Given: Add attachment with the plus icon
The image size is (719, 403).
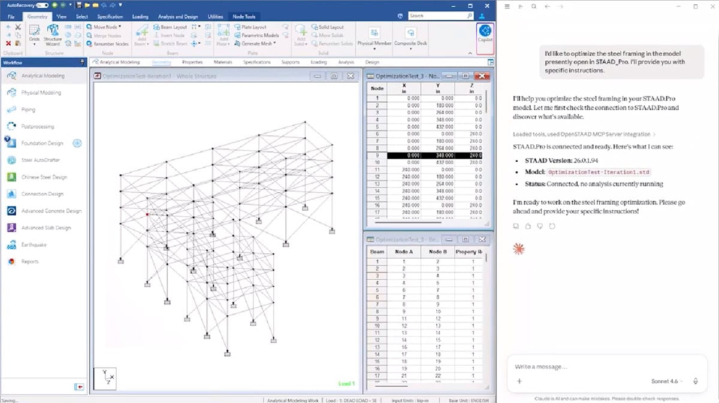Looking at the screenshot, I should coord(519,381).
